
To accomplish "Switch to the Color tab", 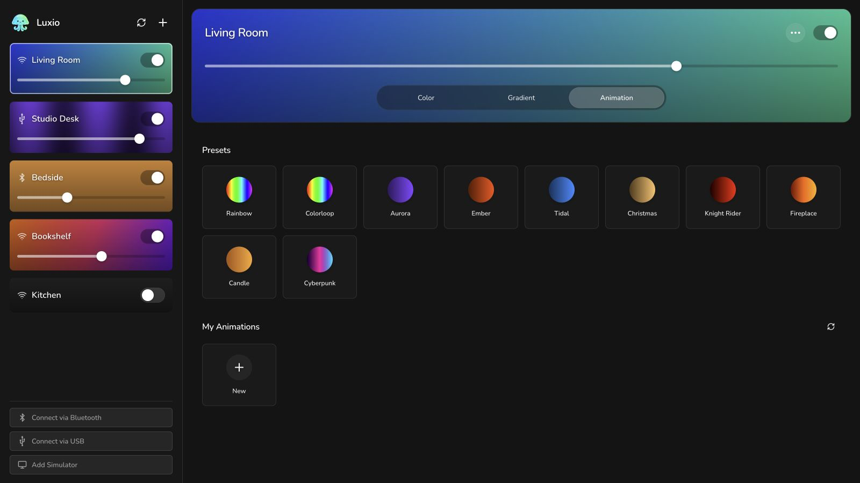I will tap(426, 98).
